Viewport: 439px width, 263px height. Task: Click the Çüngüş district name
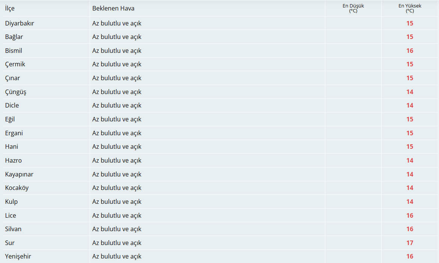pyautogui.click(x=16, y=92)
